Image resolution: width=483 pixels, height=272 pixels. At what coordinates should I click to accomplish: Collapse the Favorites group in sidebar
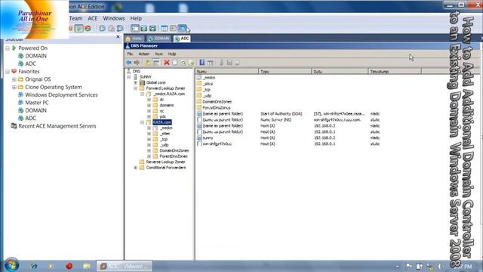pos(8,72)
